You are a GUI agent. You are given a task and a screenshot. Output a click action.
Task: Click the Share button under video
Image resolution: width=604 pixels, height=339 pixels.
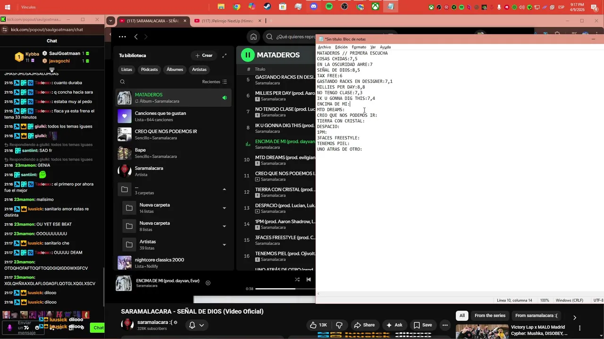(364, 325)
